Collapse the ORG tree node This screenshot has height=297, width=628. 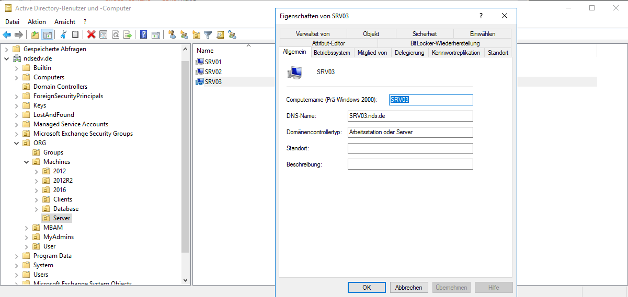click(x=16, y=143)
